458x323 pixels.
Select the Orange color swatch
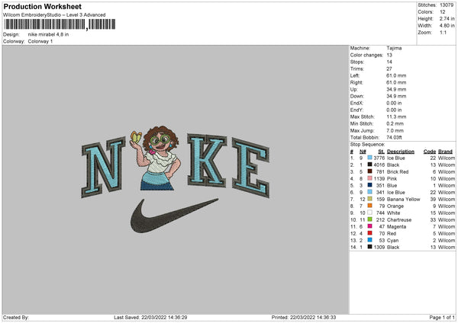tap(369, 206)
